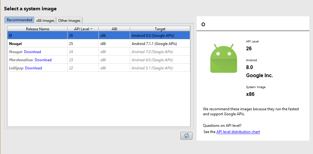The image size is (313, 154).
Task: Open the API level distribution chart link
Action: click(238, 132)
